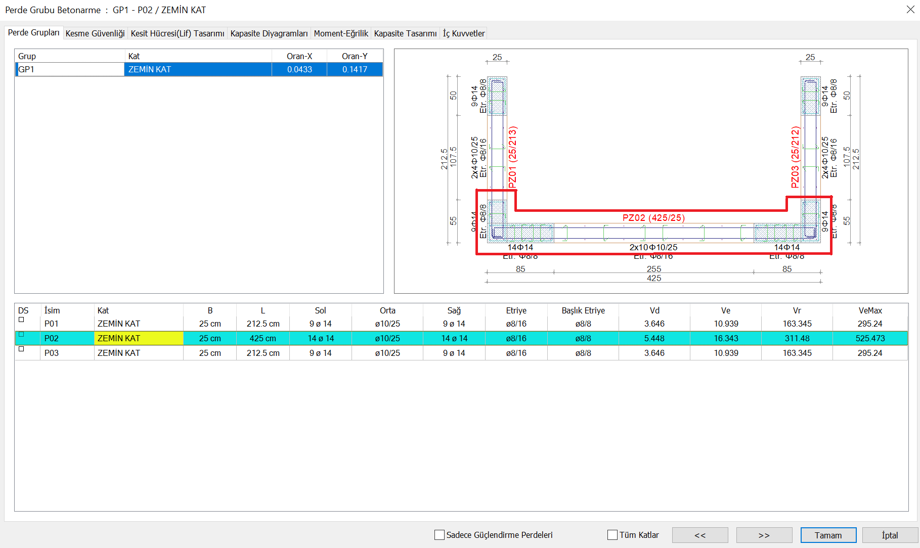Screen dimensions: 920x548
Task: Click P02 Sağ value 14 ø 14
Action: (454, 338)
